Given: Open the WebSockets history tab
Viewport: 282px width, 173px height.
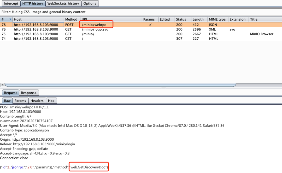Looking at the screenshot, I should [63, 3].
